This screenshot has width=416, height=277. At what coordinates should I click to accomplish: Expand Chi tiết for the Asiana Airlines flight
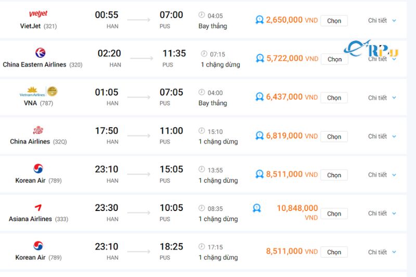pos(382,213)
